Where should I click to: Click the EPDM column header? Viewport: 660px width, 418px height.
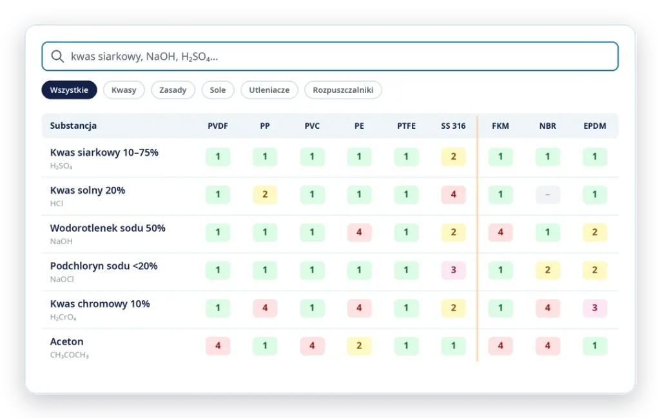tap(595, 126)
